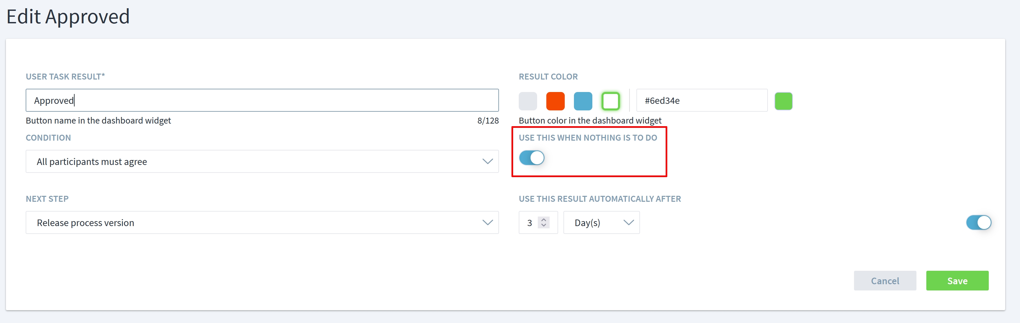Click the number field showing 3
The height and width of the screenshot is (323, 1020).
click(x=530, y=223)
